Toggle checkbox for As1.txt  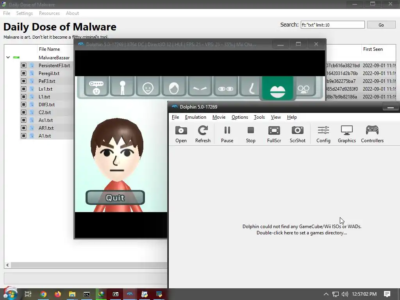pos(23,120)
